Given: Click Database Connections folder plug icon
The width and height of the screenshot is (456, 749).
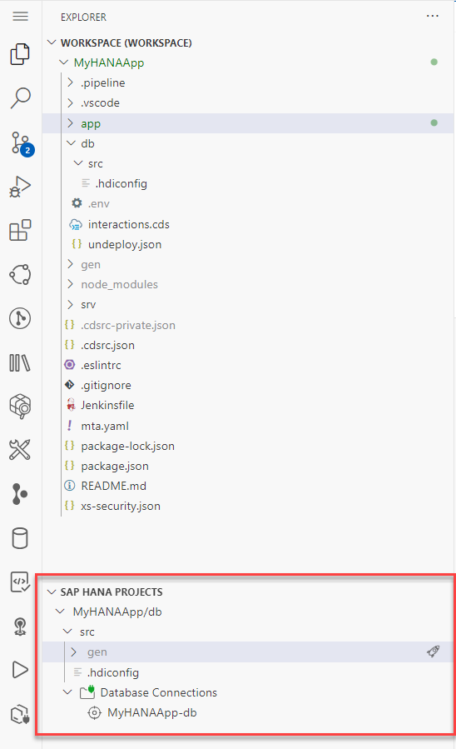Looking at the screenshot, I should 87,692.
